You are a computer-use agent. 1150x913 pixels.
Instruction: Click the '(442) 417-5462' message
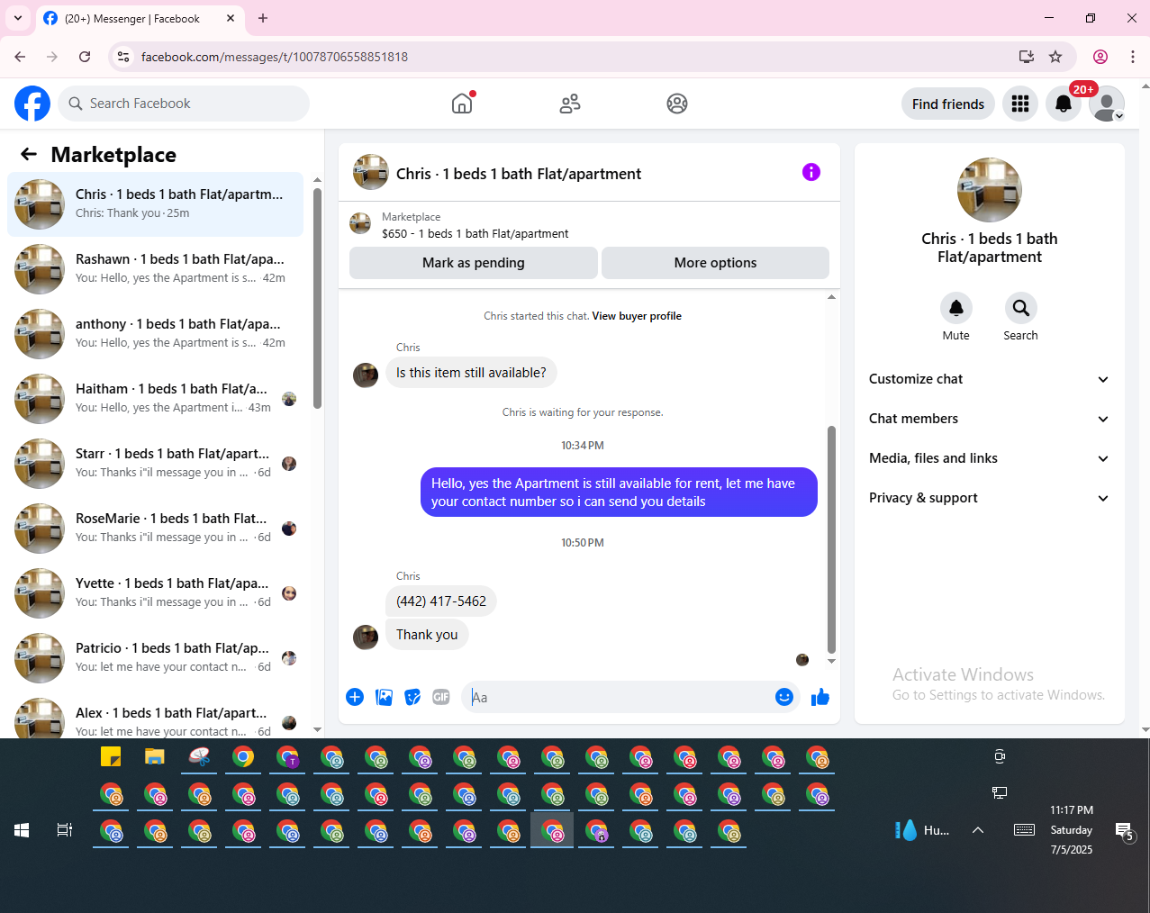point(441,601)
